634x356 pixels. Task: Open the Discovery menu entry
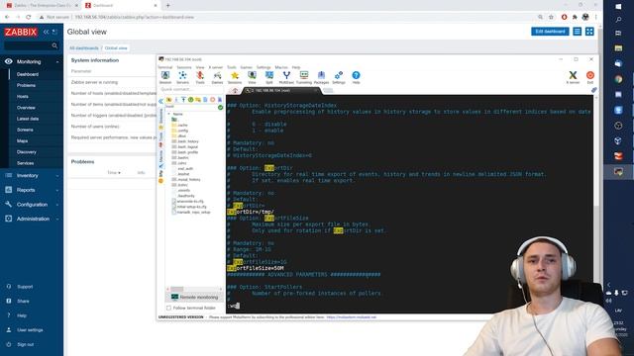point(27,152)
